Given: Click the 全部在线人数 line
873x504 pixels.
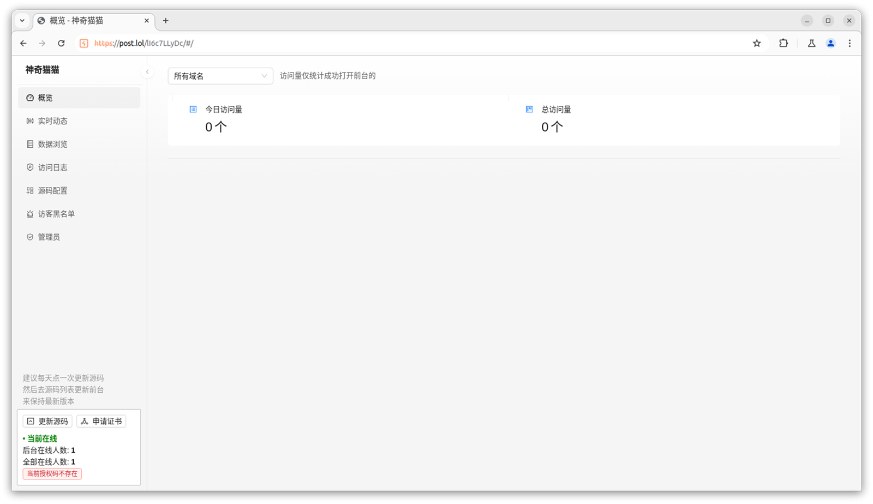Looking at the screenshot, I should [x=49, y=461].
